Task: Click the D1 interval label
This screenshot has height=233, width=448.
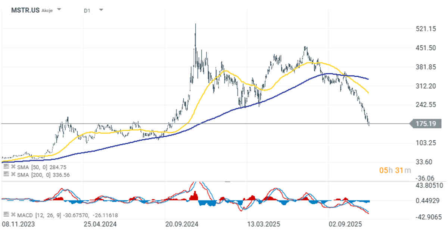Action: 87,11
